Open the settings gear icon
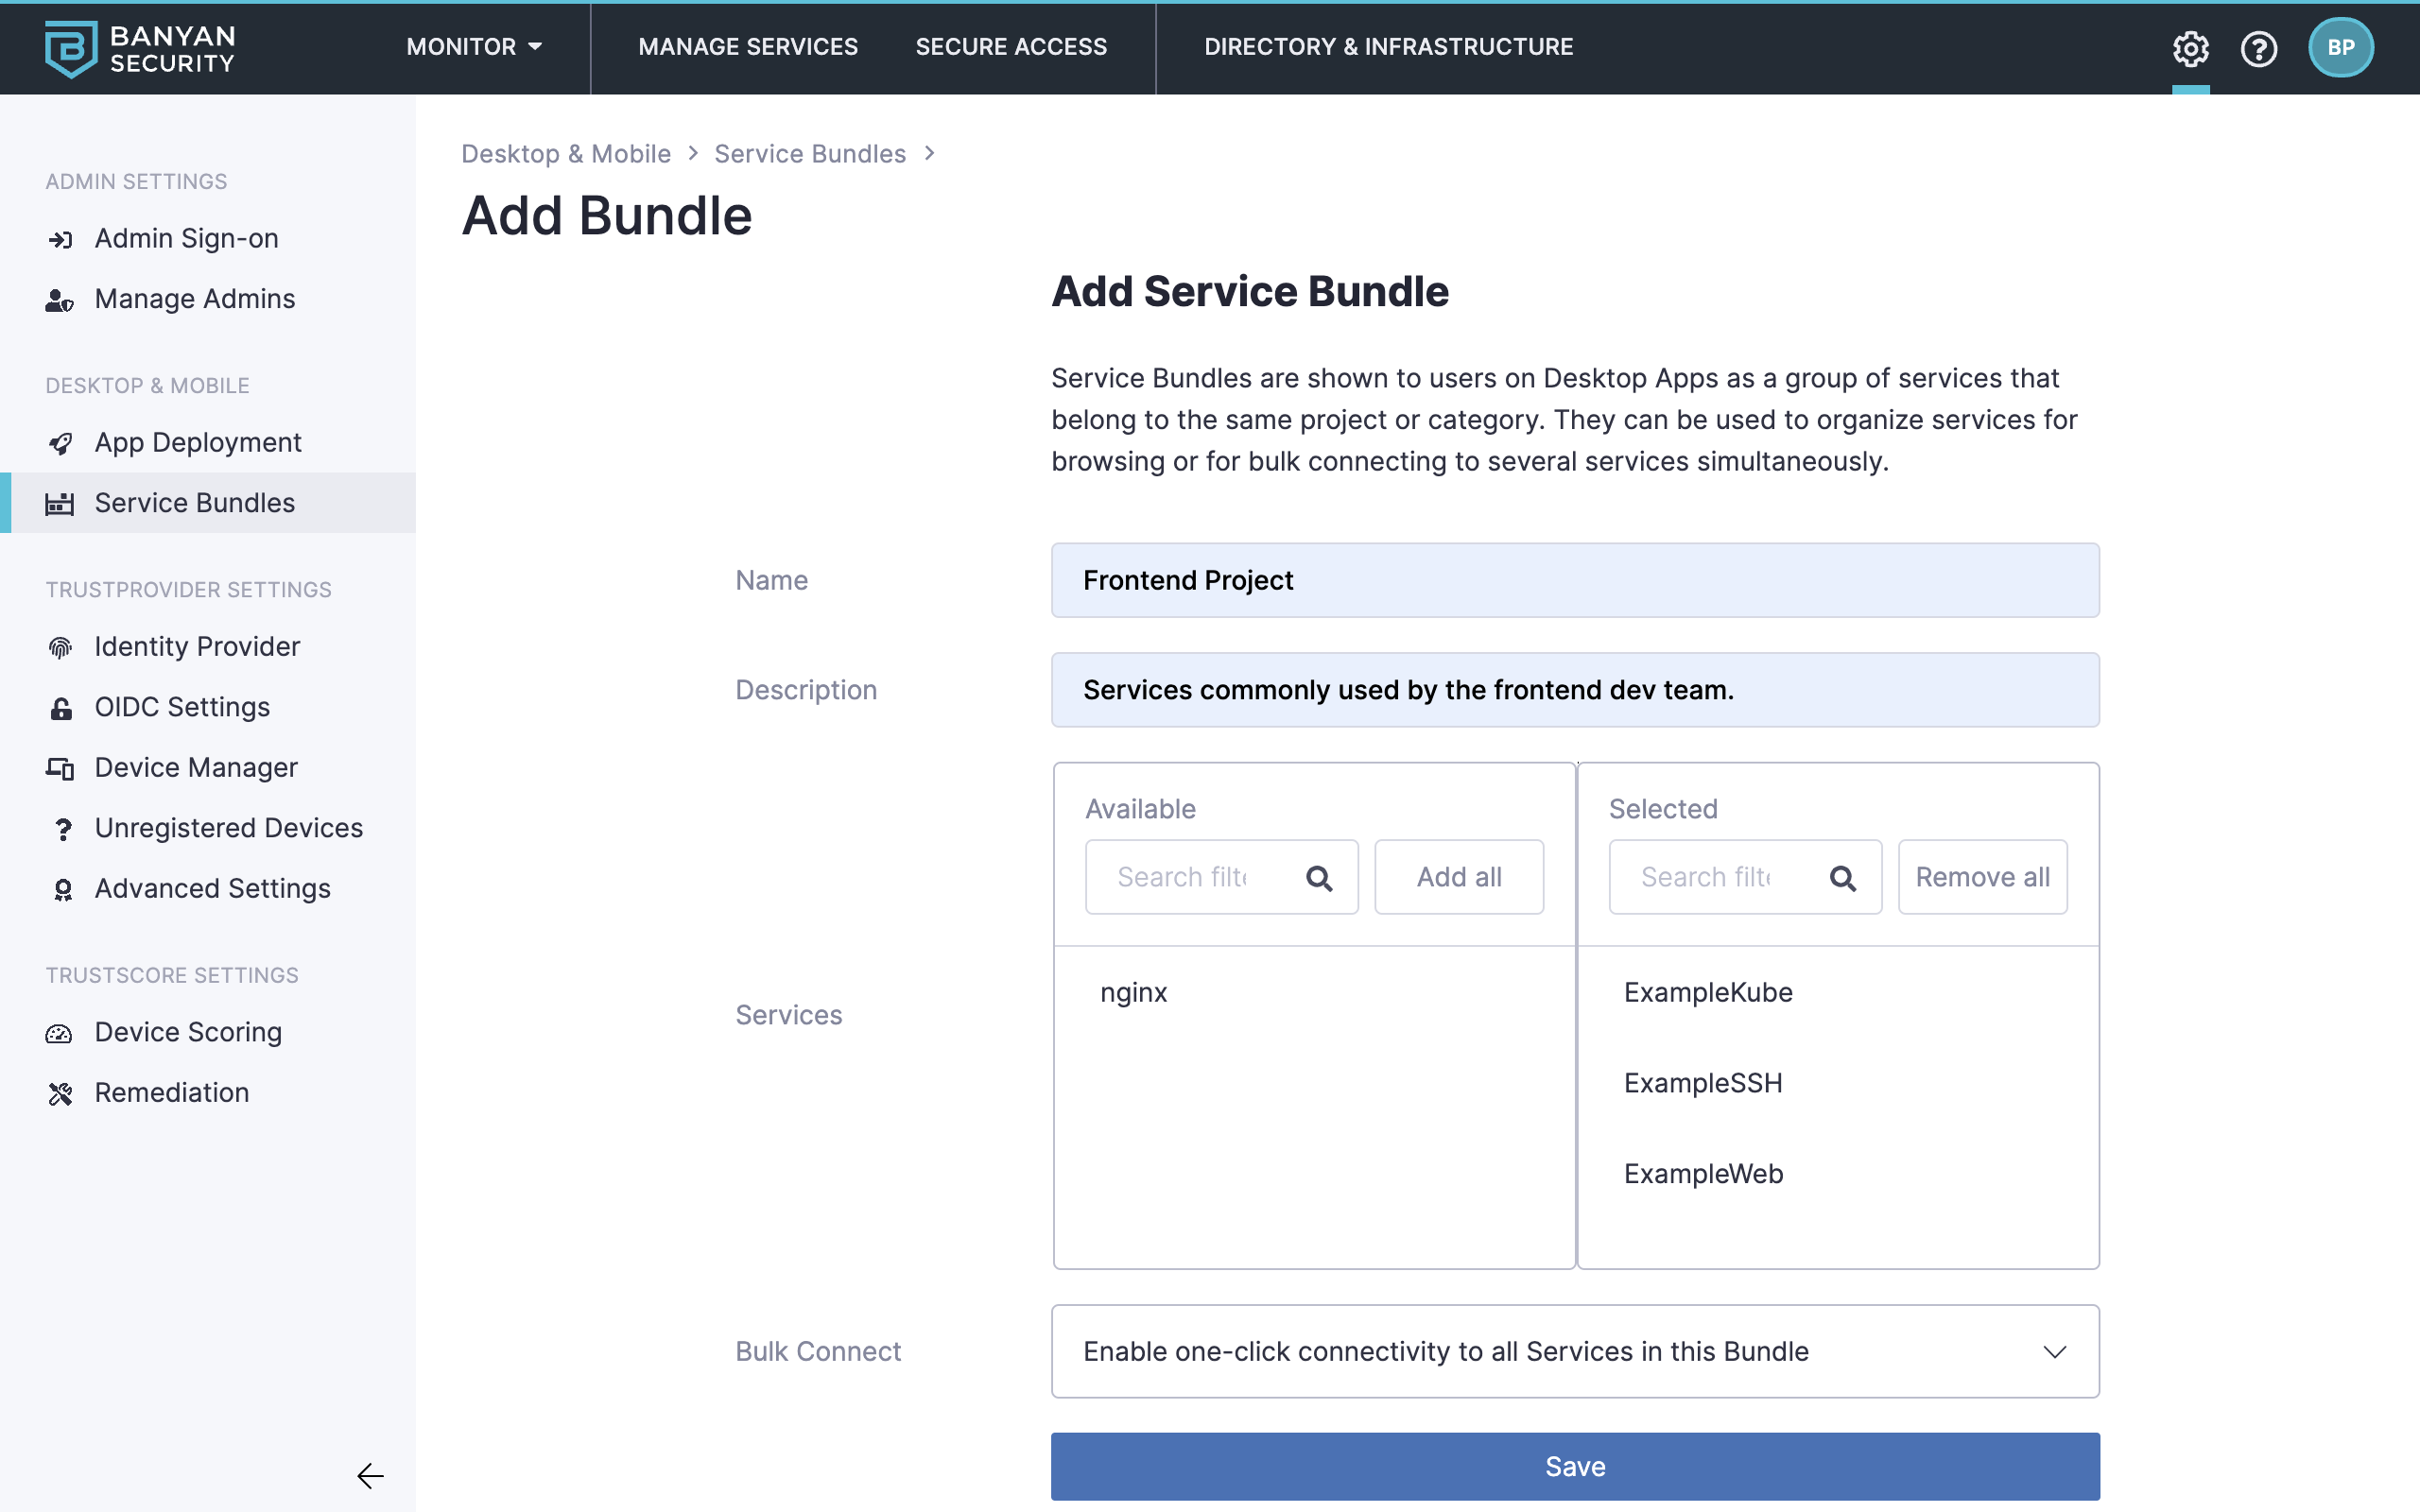2420x1512 pixels. (2190, 48)
